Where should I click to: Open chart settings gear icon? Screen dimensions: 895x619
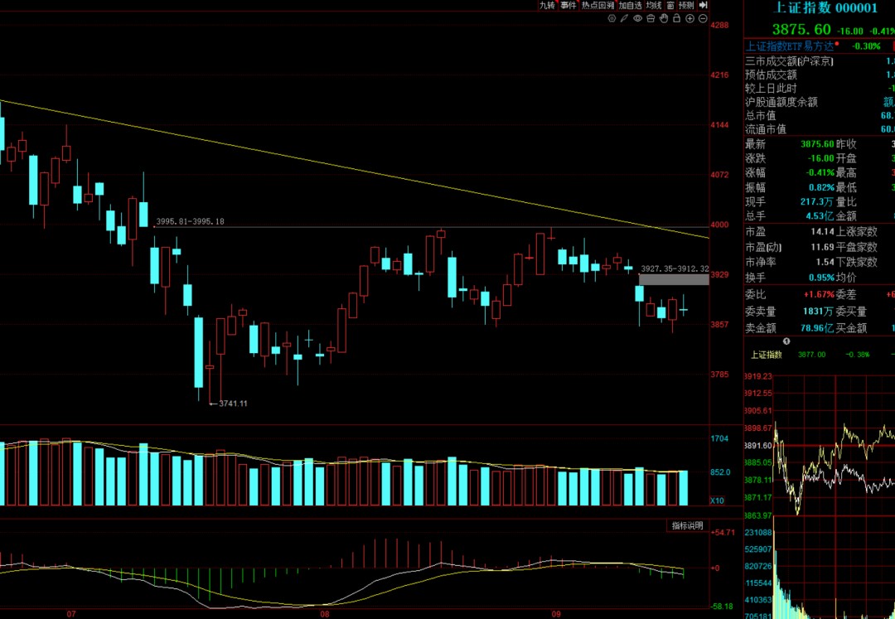pyautogui.click(x=612, y=18)
